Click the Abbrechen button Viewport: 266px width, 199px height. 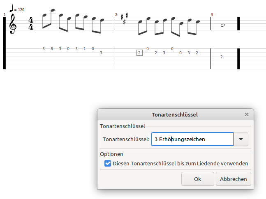pos(234,179)
